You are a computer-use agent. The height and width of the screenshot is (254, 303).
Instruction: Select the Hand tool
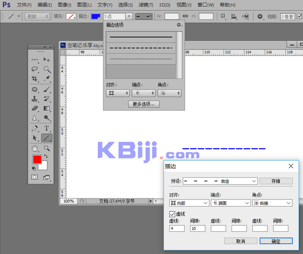35,148
